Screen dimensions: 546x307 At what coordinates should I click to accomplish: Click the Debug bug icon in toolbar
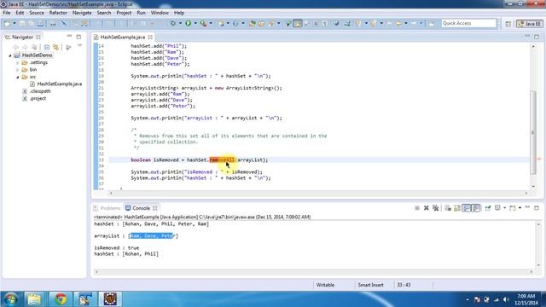(173, 23)
